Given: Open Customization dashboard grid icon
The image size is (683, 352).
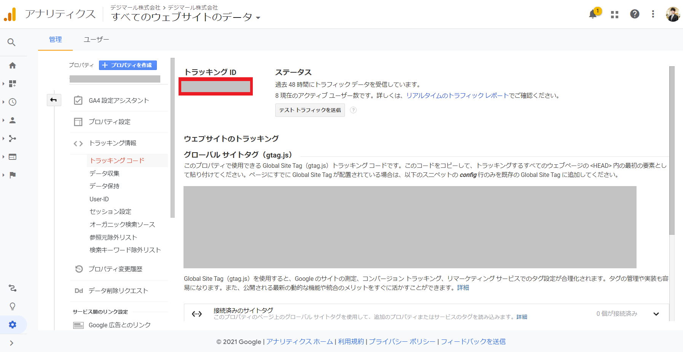Looking at the screenshot, I should 13,84.
